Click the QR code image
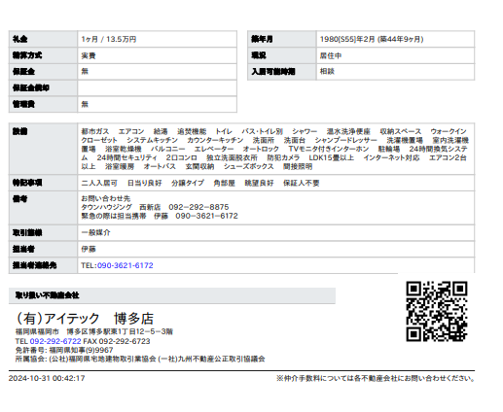Image resolution: width=503 pixels, height=412 pixels. tap(437, 312)
